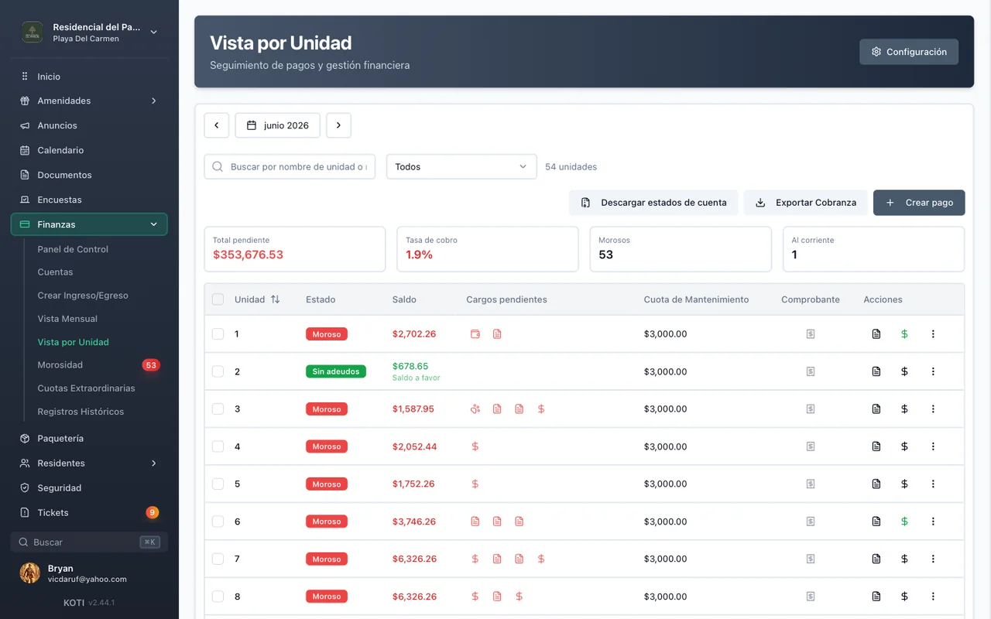Check the checkbox for unit 1
The height and width of the screenshot is (619, 991).
pos(218,334)
